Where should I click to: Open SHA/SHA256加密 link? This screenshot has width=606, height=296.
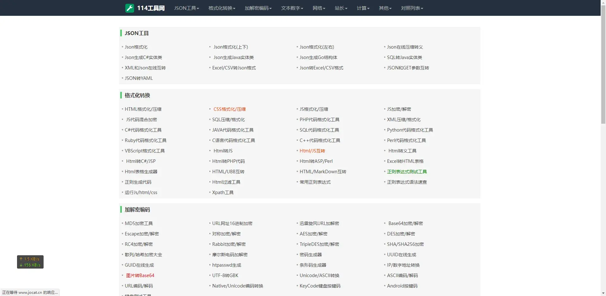pyautogui.click(x=405, y=244)
